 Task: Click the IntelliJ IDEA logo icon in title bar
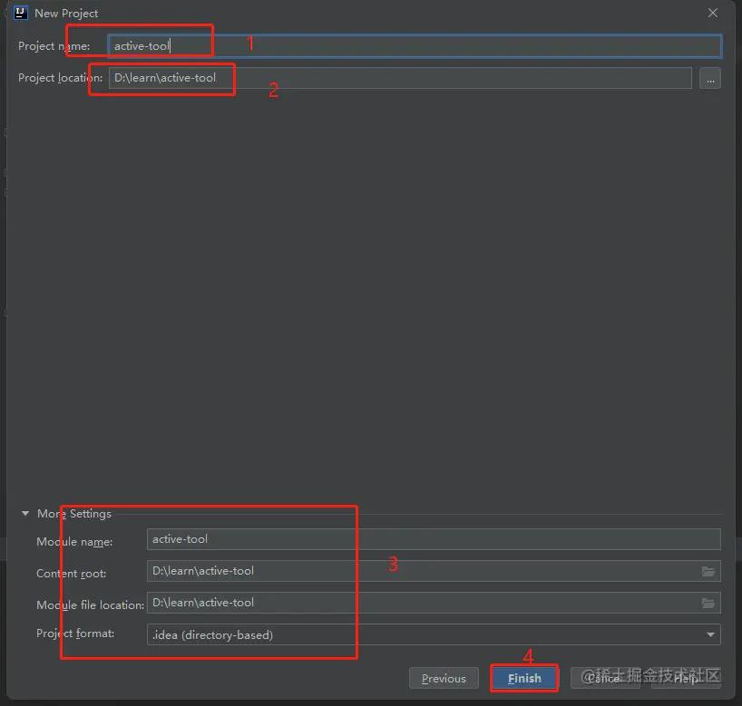point(20,13)
